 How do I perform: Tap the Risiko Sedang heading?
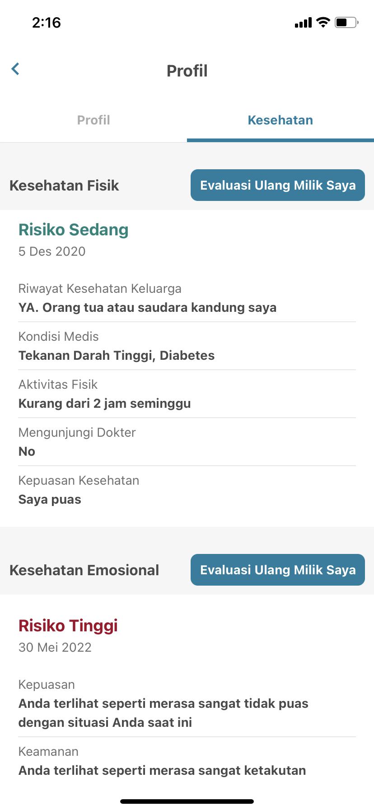[x=74, y=230]
